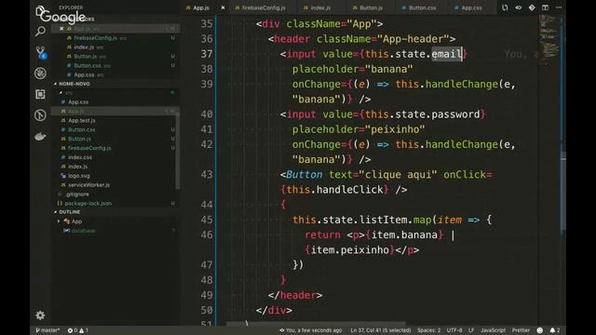Change encoding via UTF-8 status item
Viewport: 596px width, 335px height.
(454, 330)
